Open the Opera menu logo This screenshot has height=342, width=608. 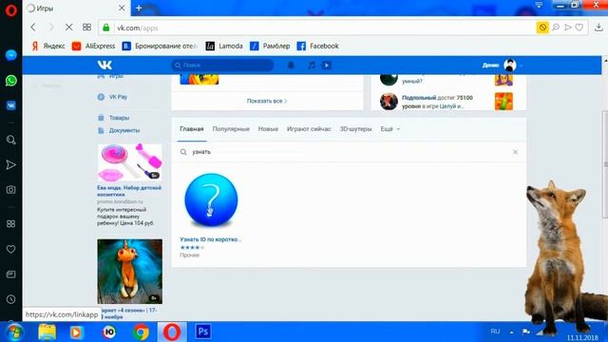pyautogui.click(x=10, y=10)
